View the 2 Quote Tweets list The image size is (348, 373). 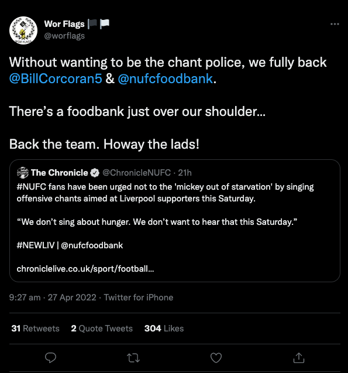[x=102, y=328]
